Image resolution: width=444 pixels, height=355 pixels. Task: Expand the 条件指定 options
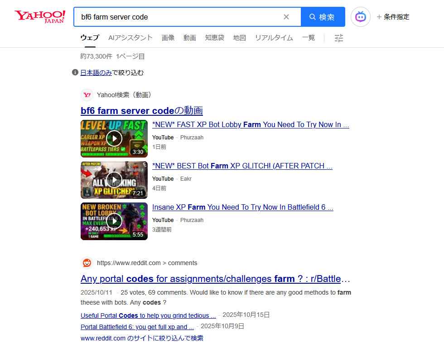[x=393, y=17]
